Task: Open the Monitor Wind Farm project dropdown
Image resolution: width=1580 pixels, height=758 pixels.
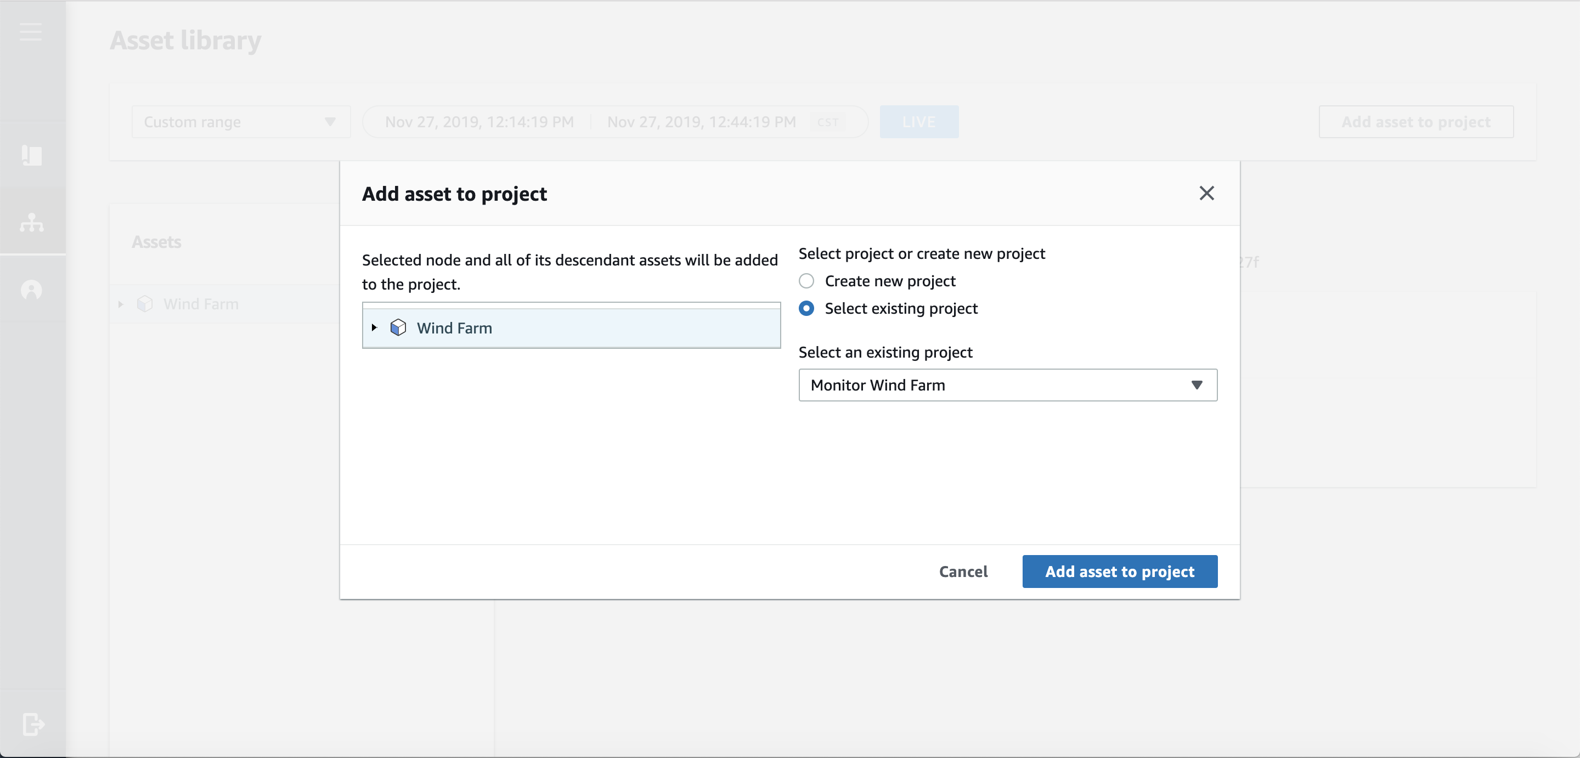Action: [1007, 385]
